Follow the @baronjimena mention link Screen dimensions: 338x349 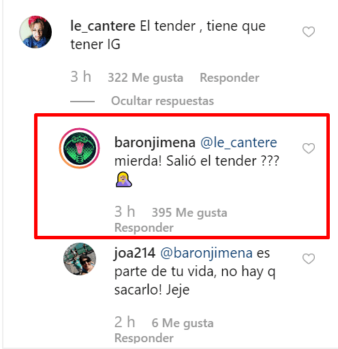tap(206, 253)
